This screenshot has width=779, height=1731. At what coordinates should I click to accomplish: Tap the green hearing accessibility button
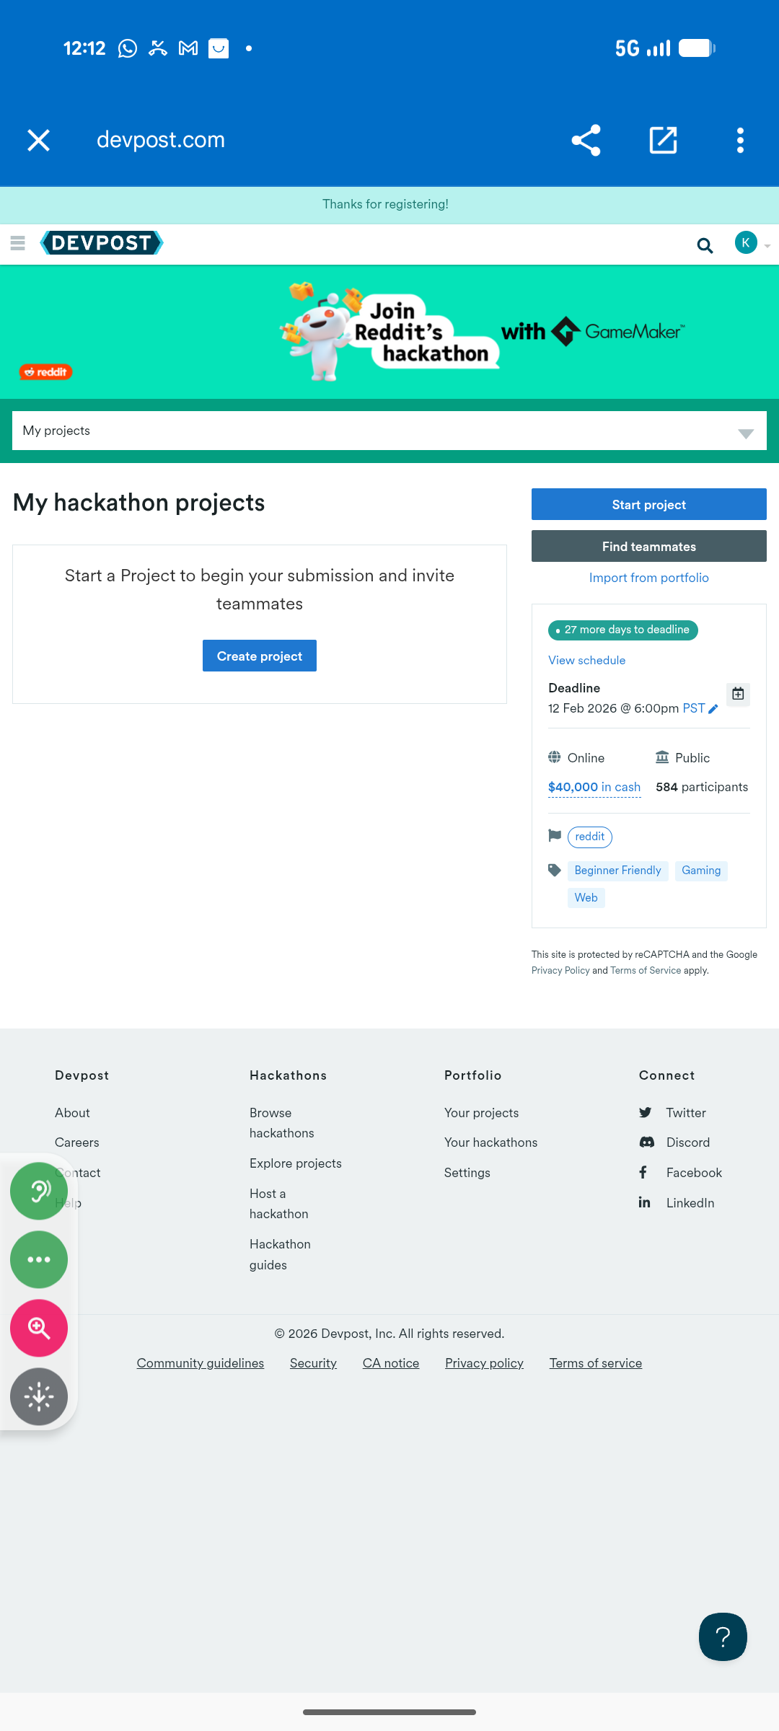click(x=39, y=1191)
